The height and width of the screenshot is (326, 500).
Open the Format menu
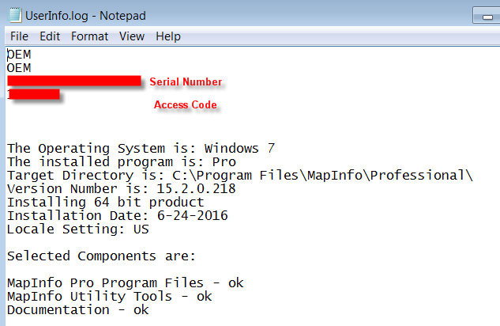tap(89, 36)
